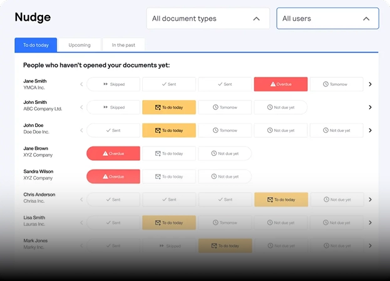
Task: Click the right arrow in John Doe's row
Action: point(370,131)
